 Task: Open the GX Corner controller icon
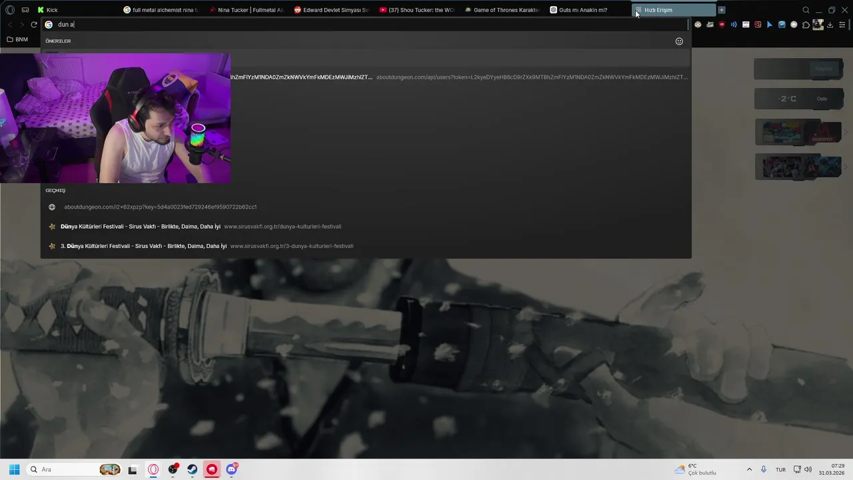(25, 10)
